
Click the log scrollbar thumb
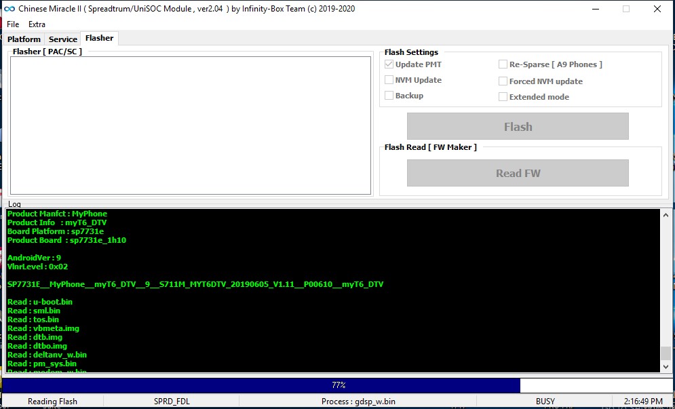point(666,353)
